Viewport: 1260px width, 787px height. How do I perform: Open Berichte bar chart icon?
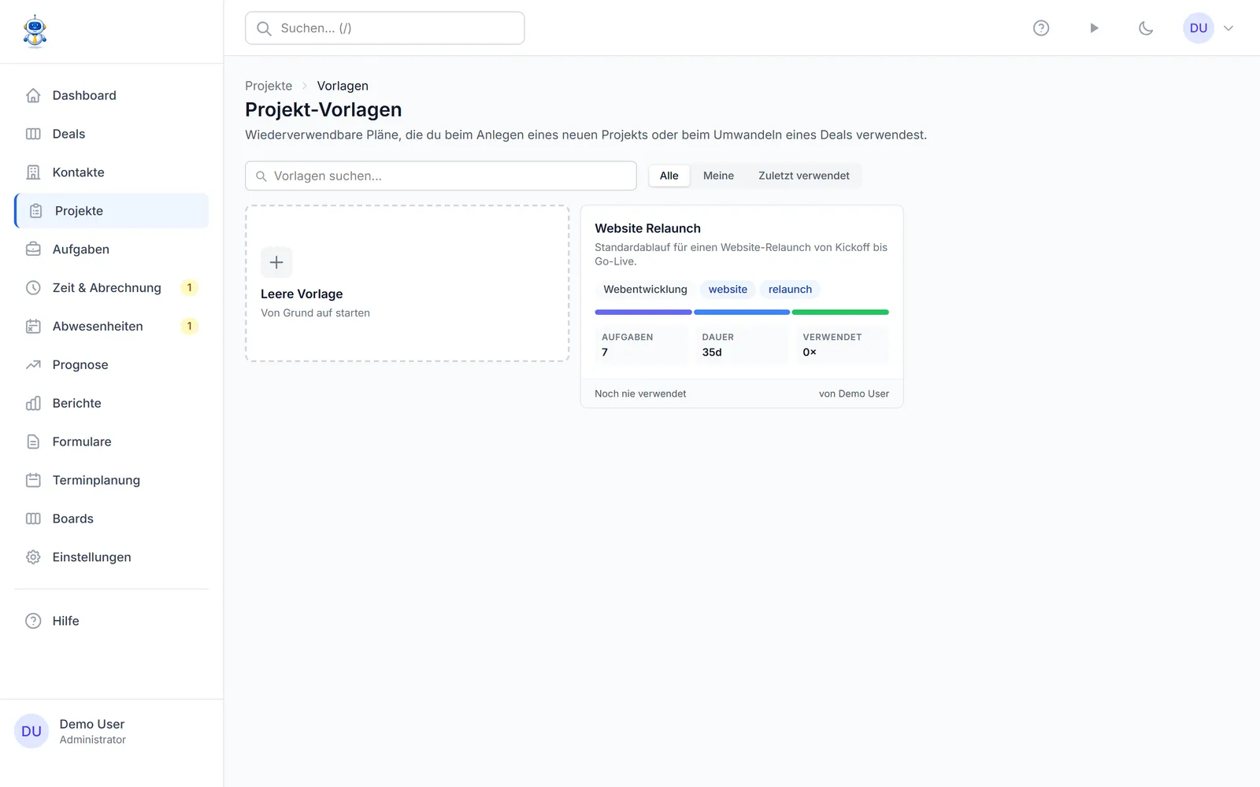pyautogui.click(x=33, y=404)
